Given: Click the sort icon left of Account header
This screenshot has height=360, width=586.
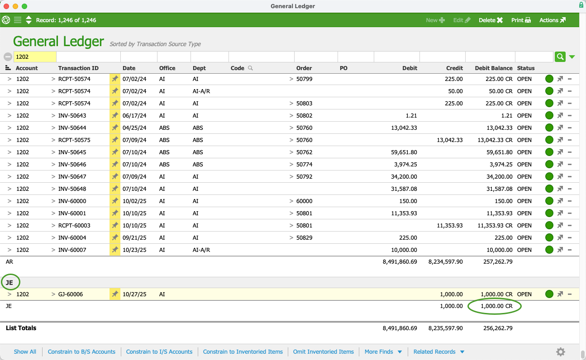Looking at the screenshot, I should tap(8, 68).
